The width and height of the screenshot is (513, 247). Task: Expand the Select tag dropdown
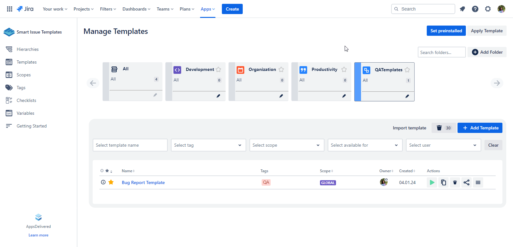click(x=208, y=145)
